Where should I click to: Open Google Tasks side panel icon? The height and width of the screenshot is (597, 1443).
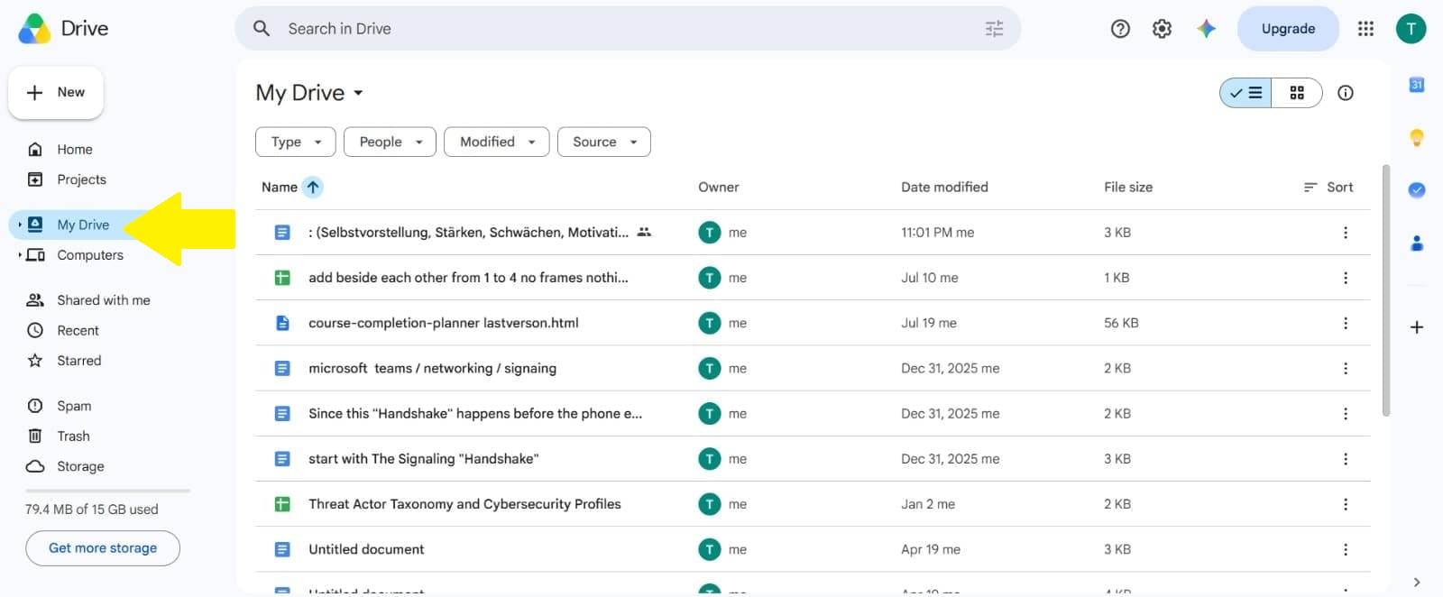click(1417, 189)
